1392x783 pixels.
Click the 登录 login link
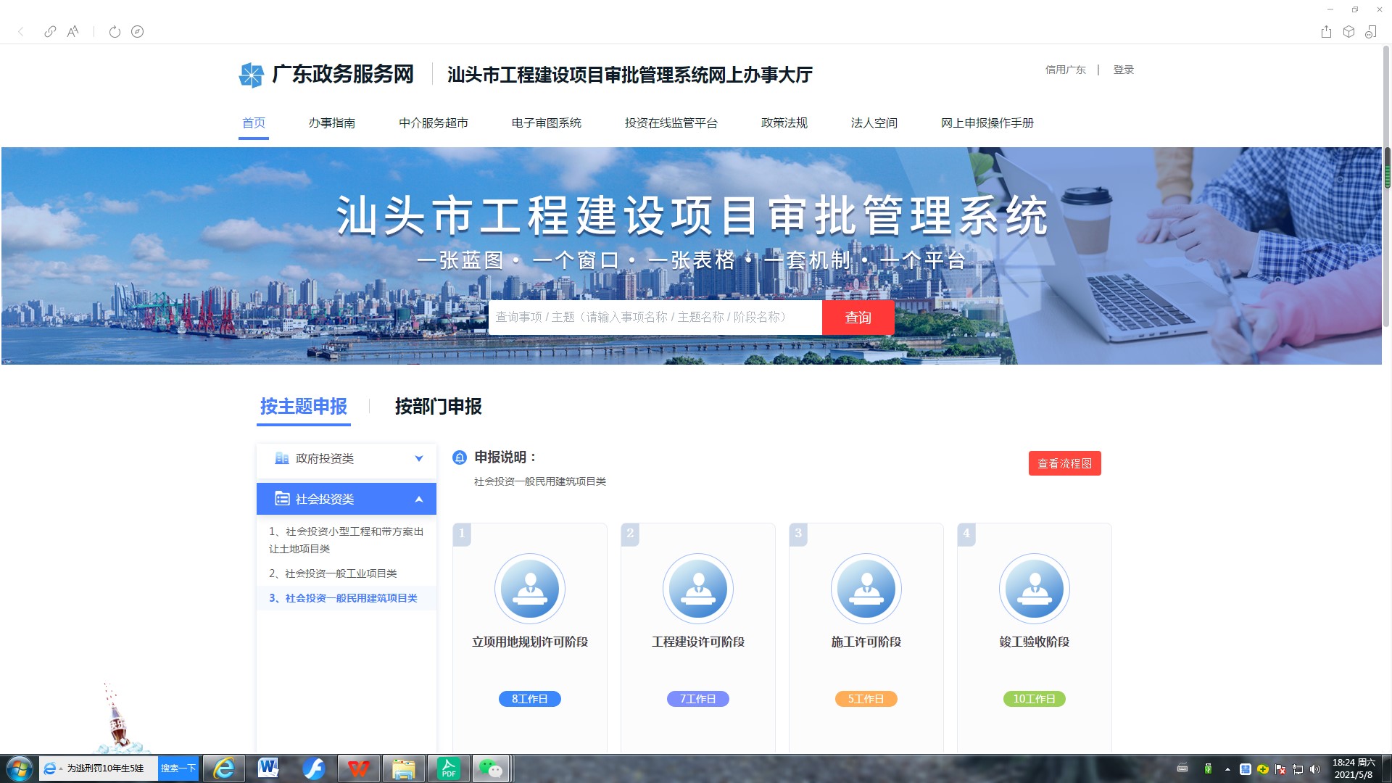tap(1123, 70)
